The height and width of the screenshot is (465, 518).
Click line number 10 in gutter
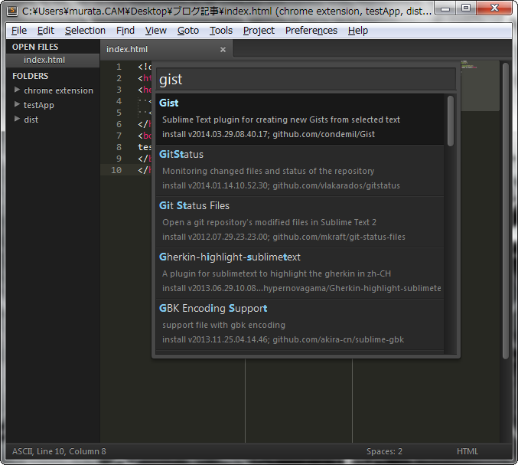click(116, 170)
